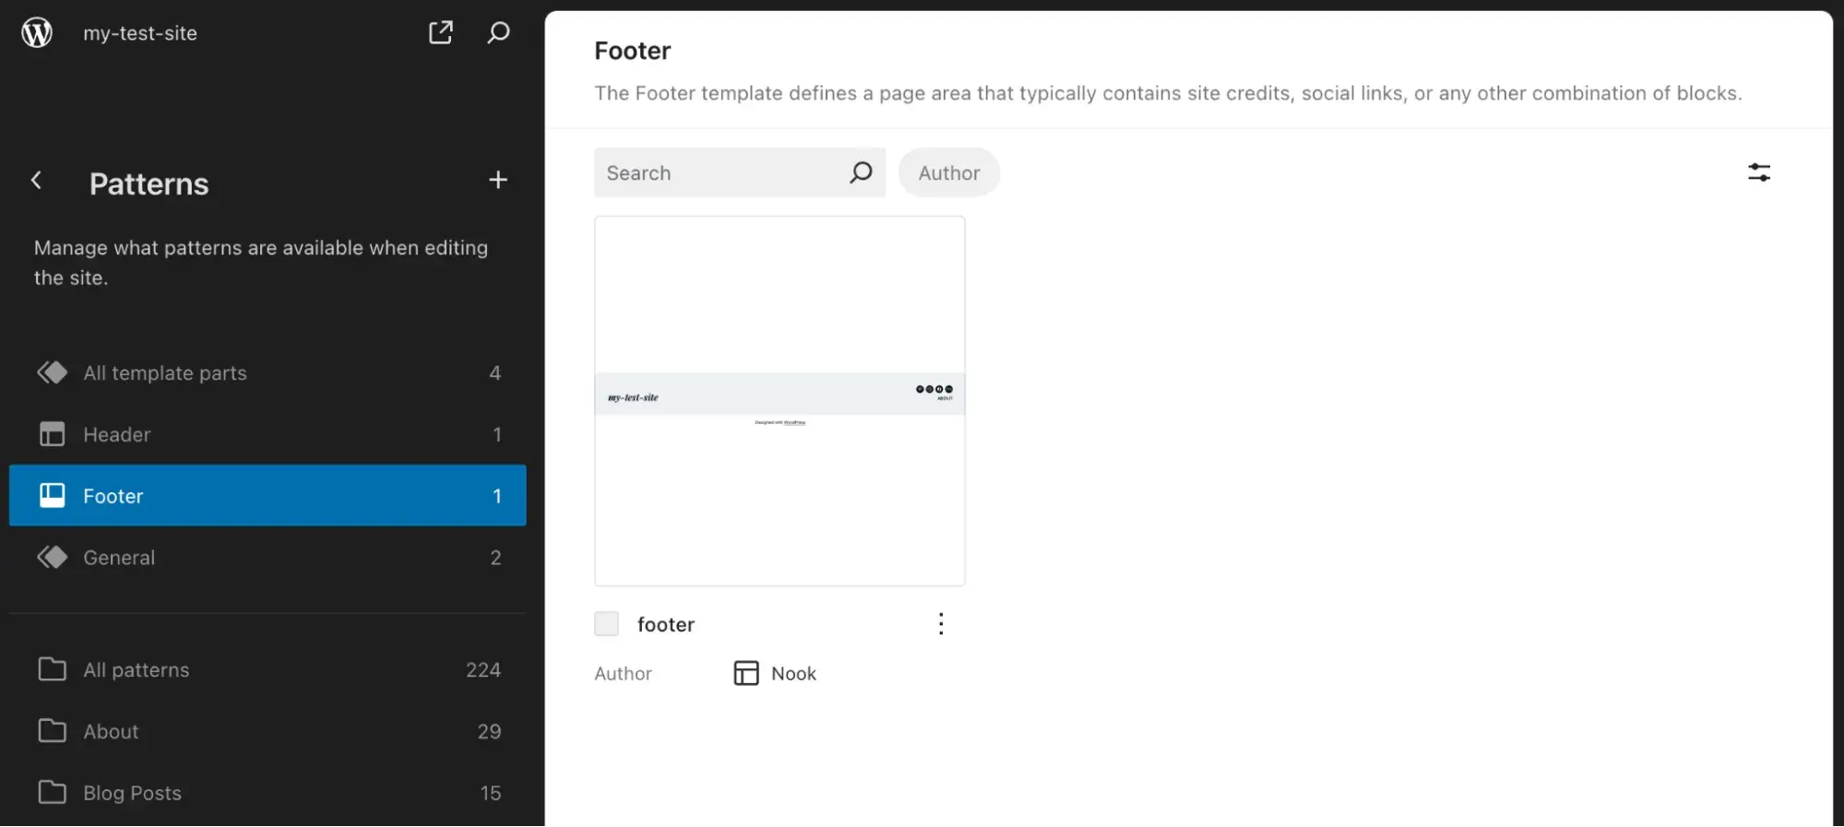This screenshot has width=1844, height=827.
Task: Click the All template parts diamond icon
Action: pyautogui.click(x=51, y=372)
